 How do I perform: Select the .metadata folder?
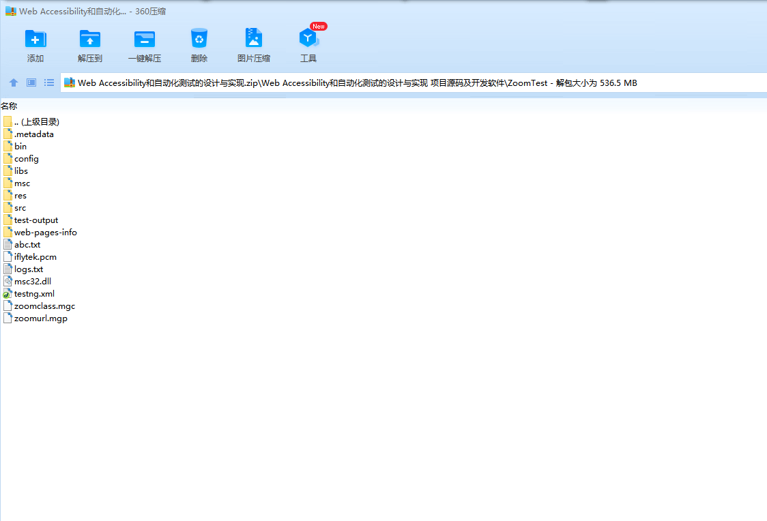tap(29, 134)
